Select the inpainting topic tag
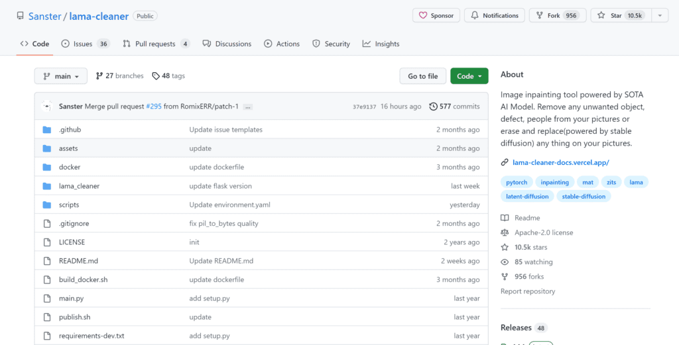This screenshot has height=345, width=679. (x=555, y=182)
